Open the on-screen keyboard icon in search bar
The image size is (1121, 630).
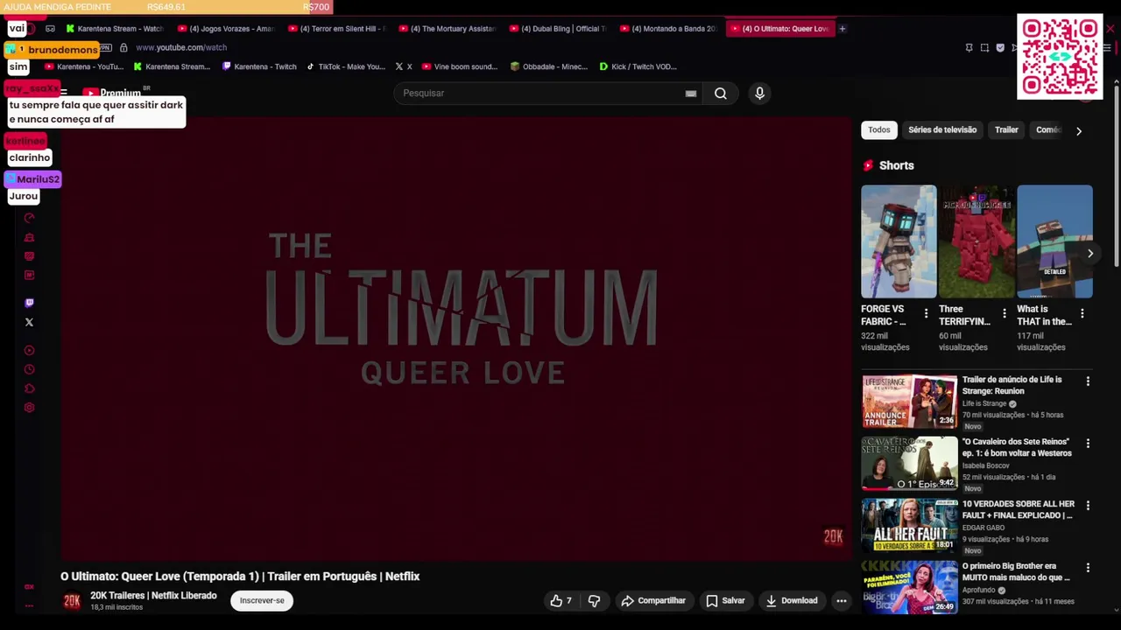[691, 93]
